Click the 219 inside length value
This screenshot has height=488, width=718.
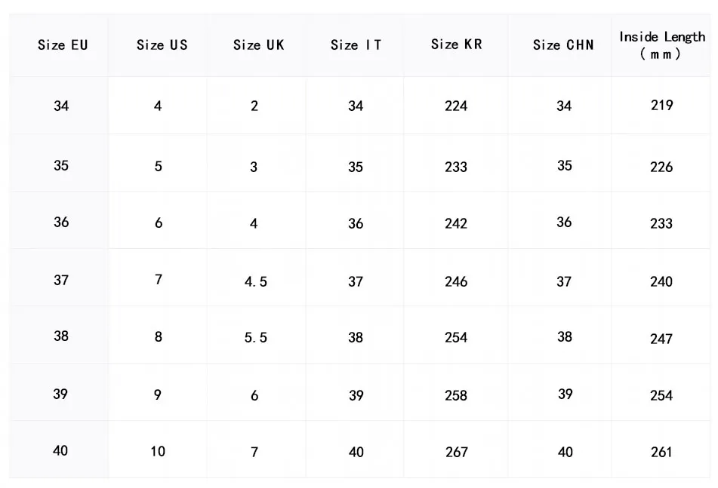pos(661,106)
